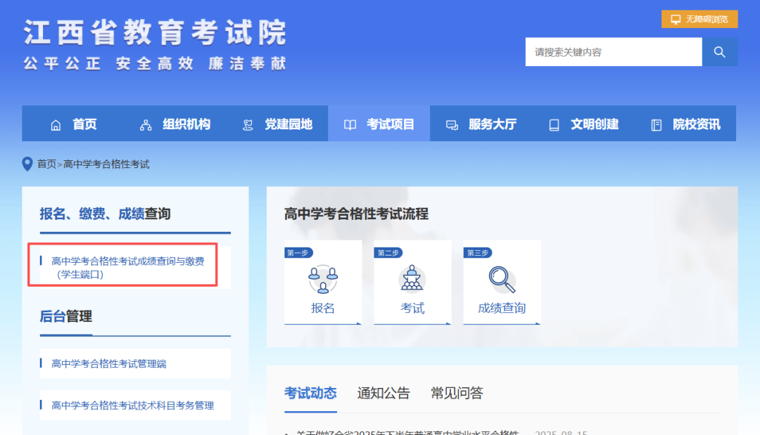Switch to the 通知公告 tab
760x435 pixels.
coord(384,393)
